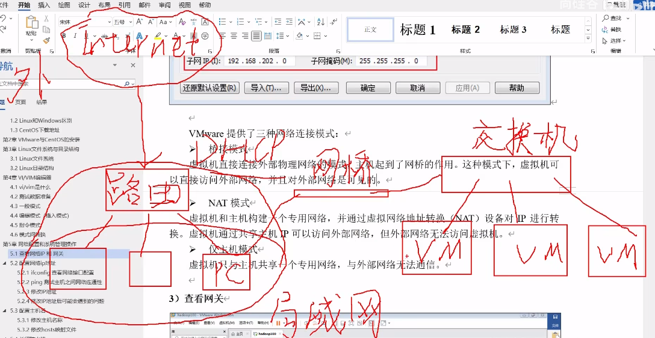Open the phonetic guide wén icon
Viewport: 655px width, 338px height.
[193, 22]
